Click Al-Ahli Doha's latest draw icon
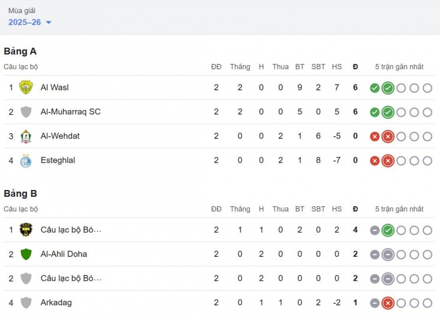 coord(388,254)
